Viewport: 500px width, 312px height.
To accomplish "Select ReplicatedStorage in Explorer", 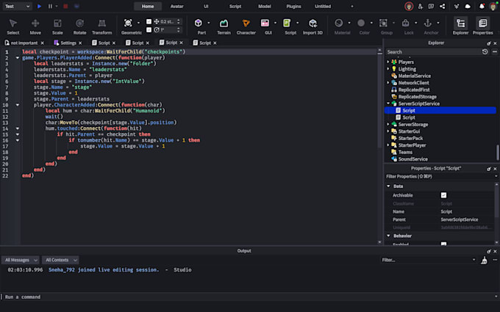I will point(417,96).
